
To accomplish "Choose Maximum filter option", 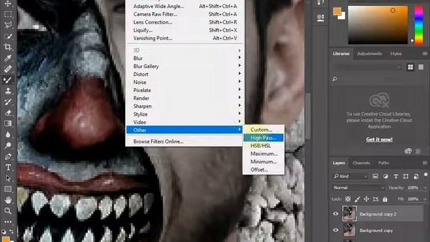I will coord(263,154).
